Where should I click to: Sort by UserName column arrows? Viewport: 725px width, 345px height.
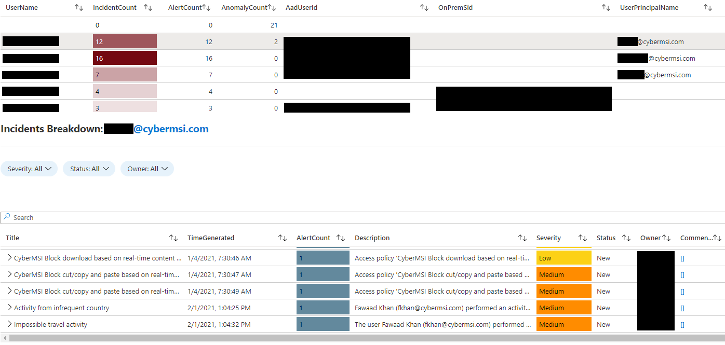point(79,8)
